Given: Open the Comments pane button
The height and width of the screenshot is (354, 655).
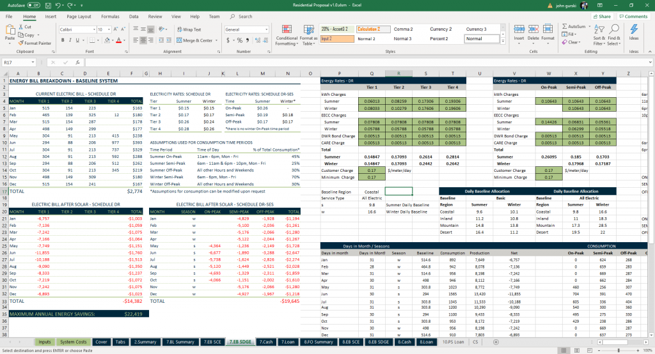Looking at the screenshot, I should tap(633, 17).
